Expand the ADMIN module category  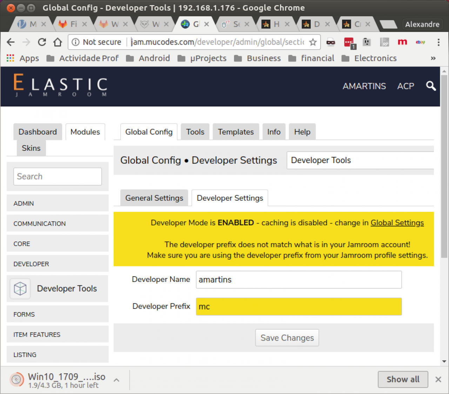pyautogui.click(x=58, y=203)
